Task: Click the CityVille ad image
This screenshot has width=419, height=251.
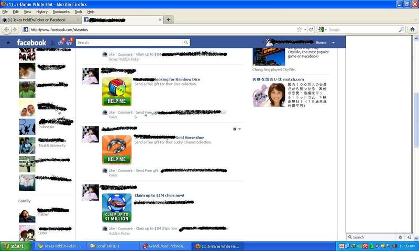Action: click(x=269, y=56)
